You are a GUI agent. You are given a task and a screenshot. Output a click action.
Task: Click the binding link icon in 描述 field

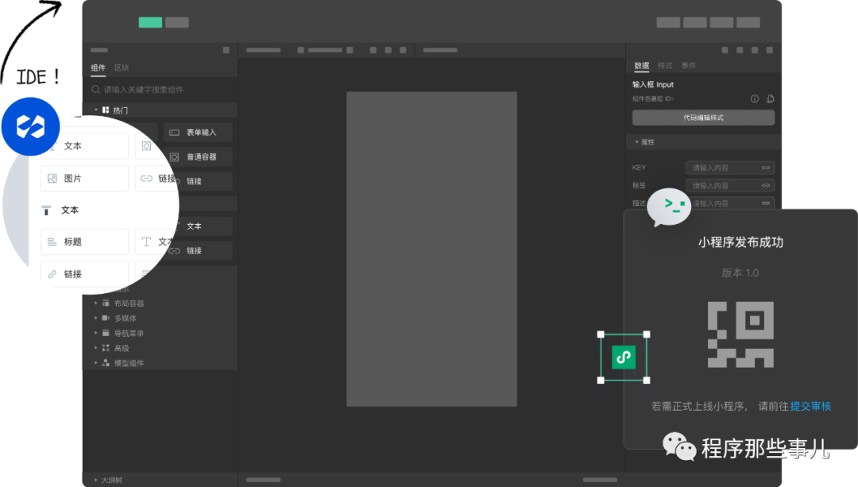tap(766, 203)
